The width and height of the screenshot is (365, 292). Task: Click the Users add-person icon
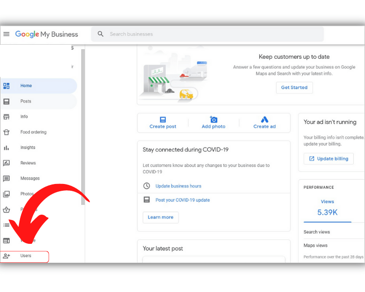click(x=6, y=256)
